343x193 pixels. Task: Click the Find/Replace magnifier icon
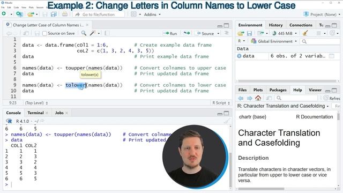coord(84,33)
